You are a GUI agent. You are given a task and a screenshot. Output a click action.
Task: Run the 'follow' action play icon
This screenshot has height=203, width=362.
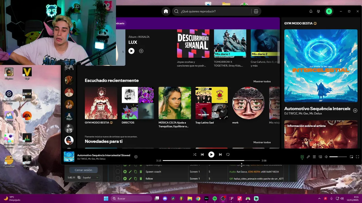(x=125, y=178)
